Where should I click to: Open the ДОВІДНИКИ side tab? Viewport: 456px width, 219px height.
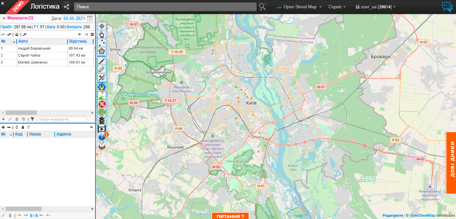(x=451, y=163)
